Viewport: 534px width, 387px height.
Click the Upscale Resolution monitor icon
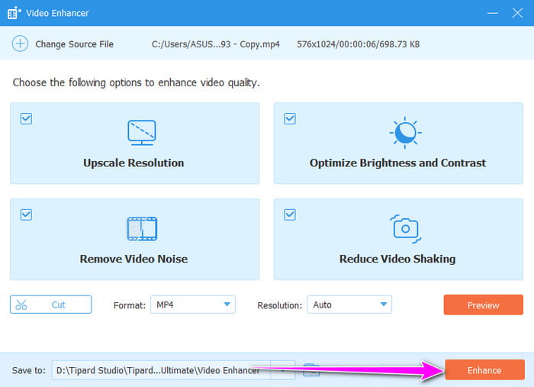point(141,133)
